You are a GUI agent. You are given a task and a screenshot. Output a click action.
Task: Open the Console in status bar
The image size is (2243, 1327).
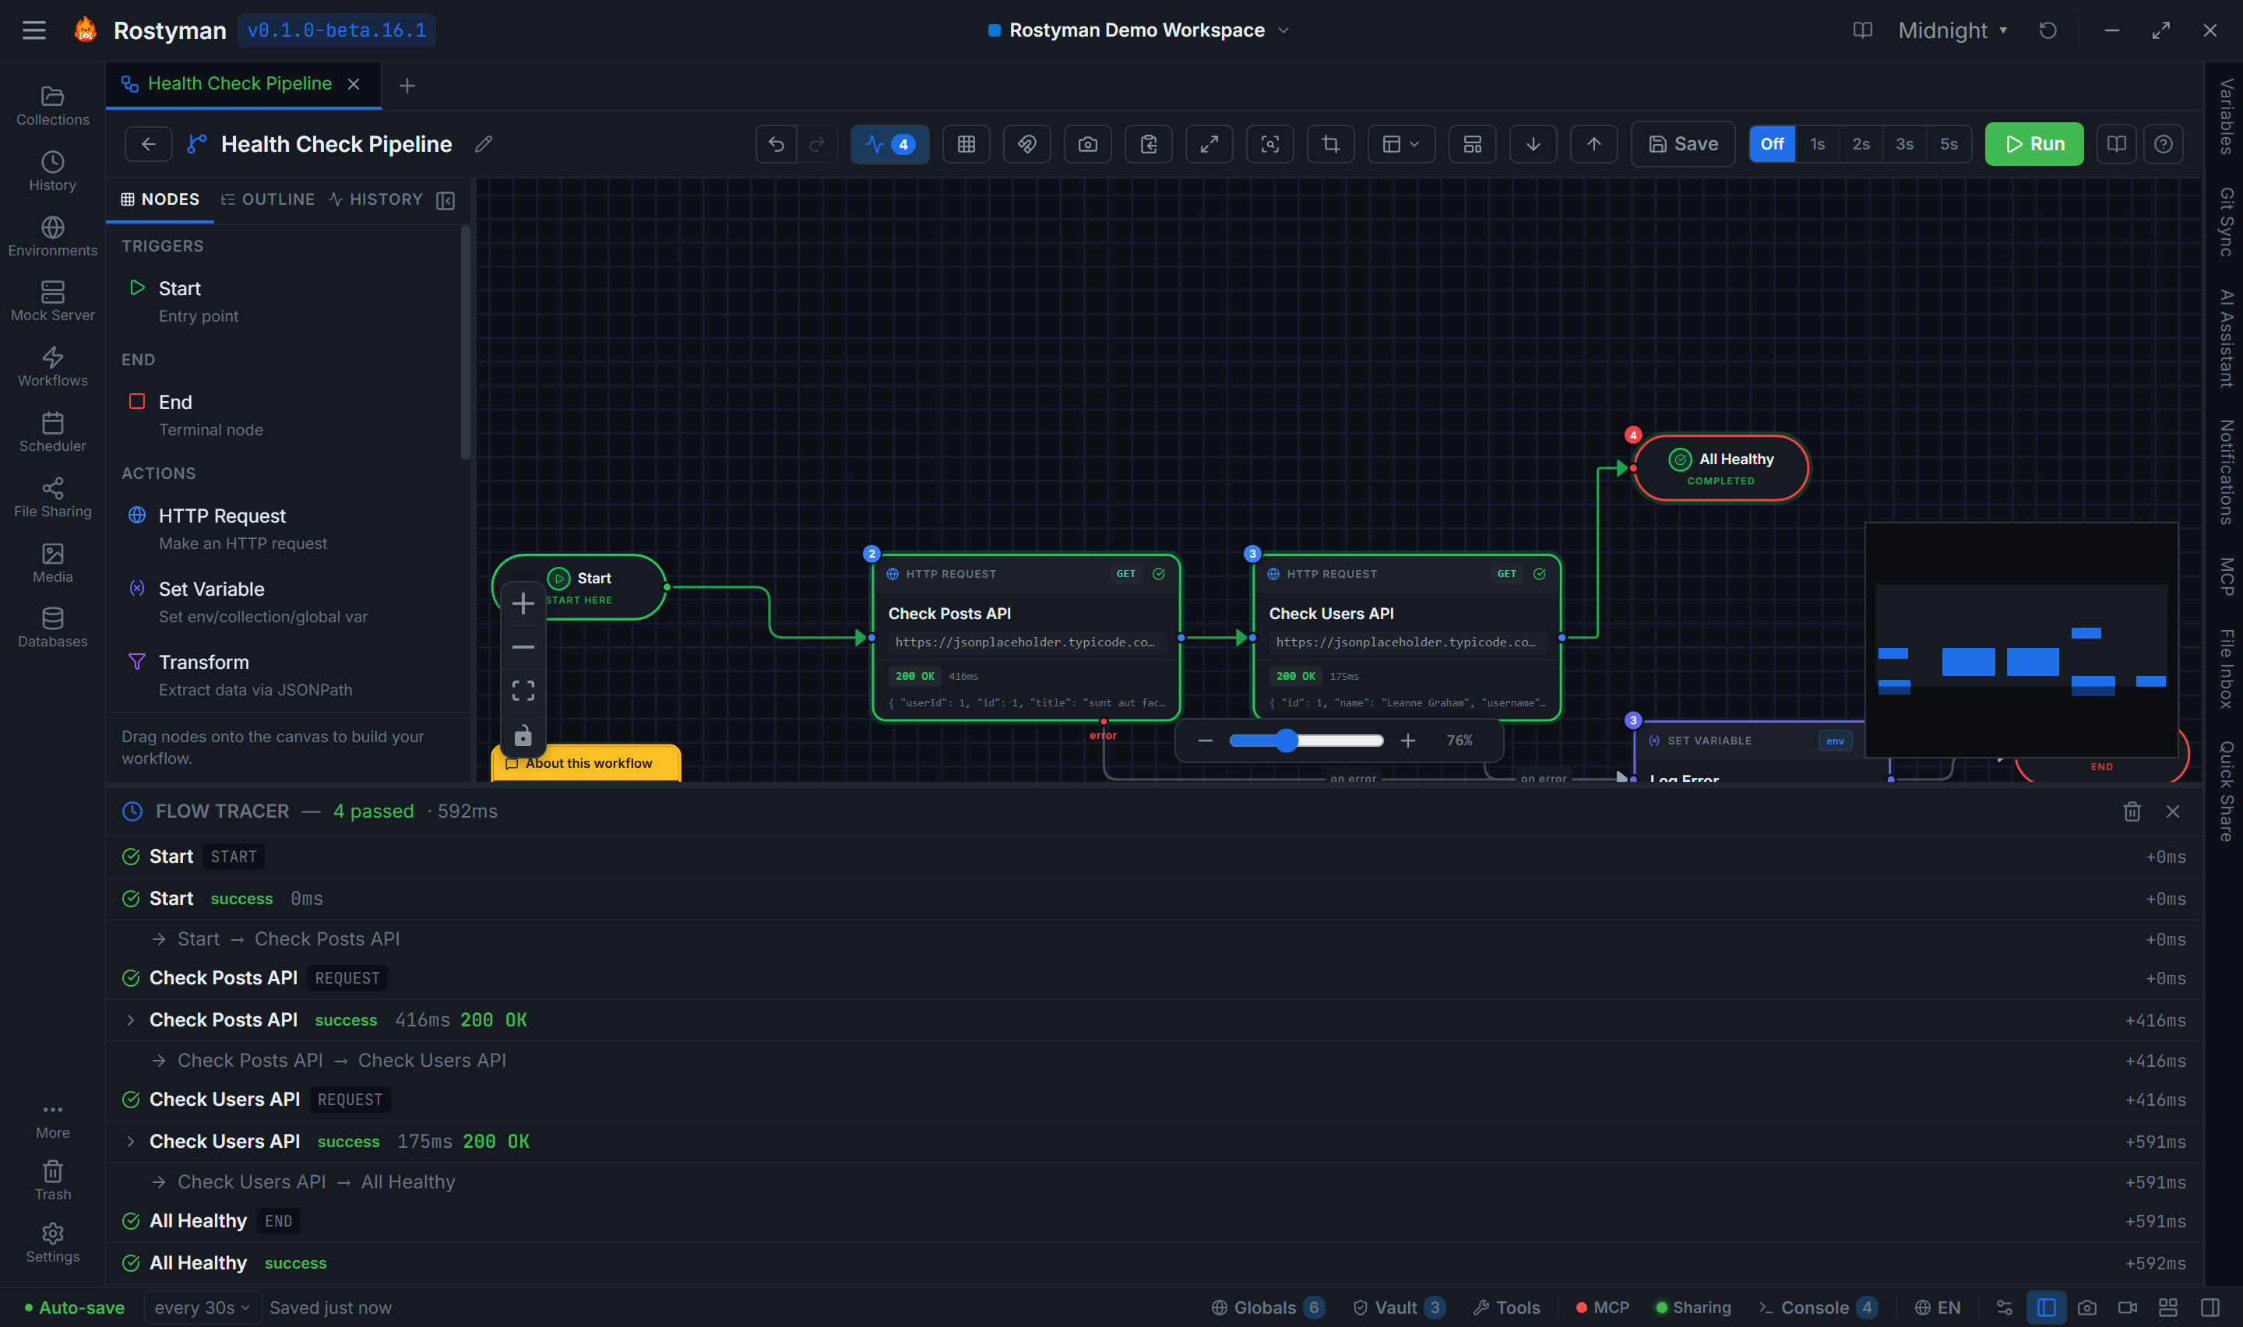pyautogui.click(x=1818, y=1308)
